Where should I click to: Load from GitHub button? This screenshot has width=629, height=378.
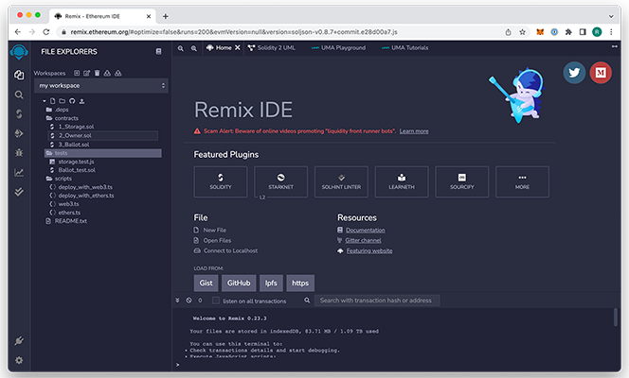[239, 283]
